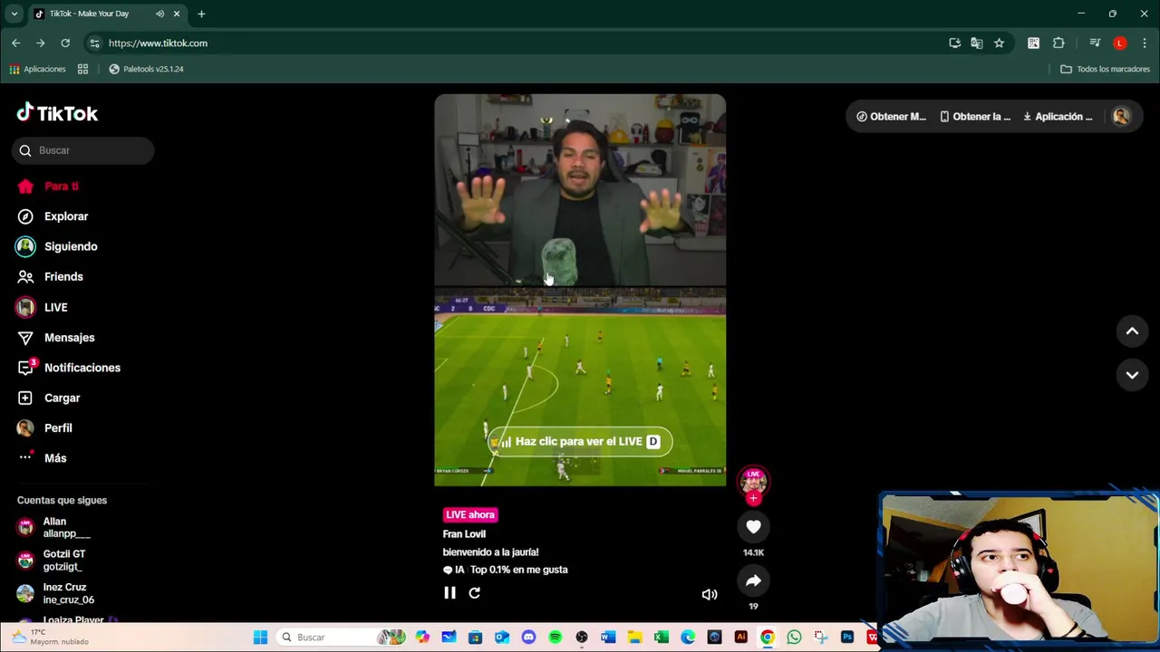
Task: Mute the video sound
Action: [x=710, y=594]
